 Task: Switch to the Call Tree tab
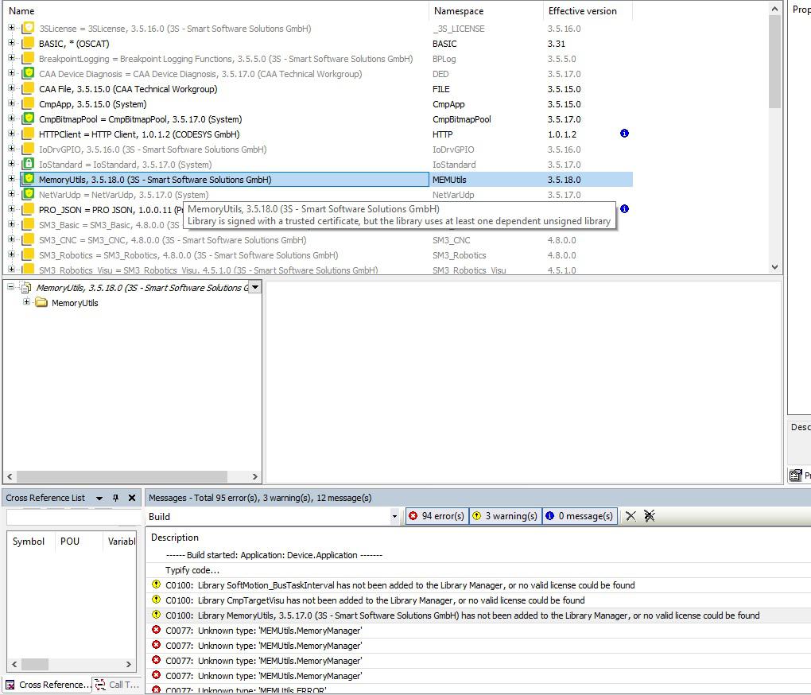pyautogui.click(x=117, y=685)
